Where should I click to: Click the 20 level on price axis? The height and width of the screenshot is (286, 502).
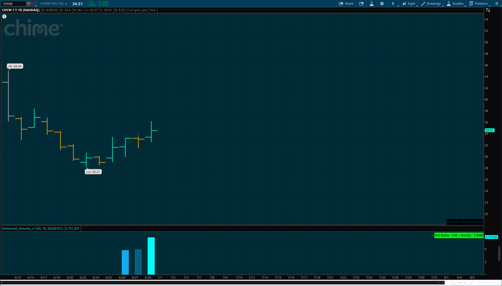tap(487, 214)
